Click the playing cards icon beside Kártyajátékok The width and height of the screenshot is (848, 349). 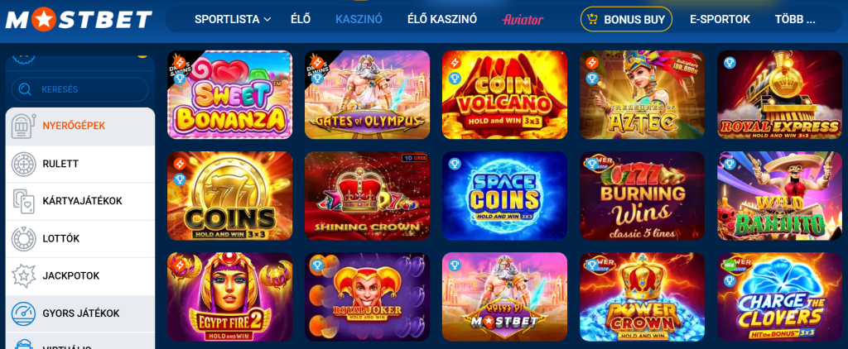(24, 201)
